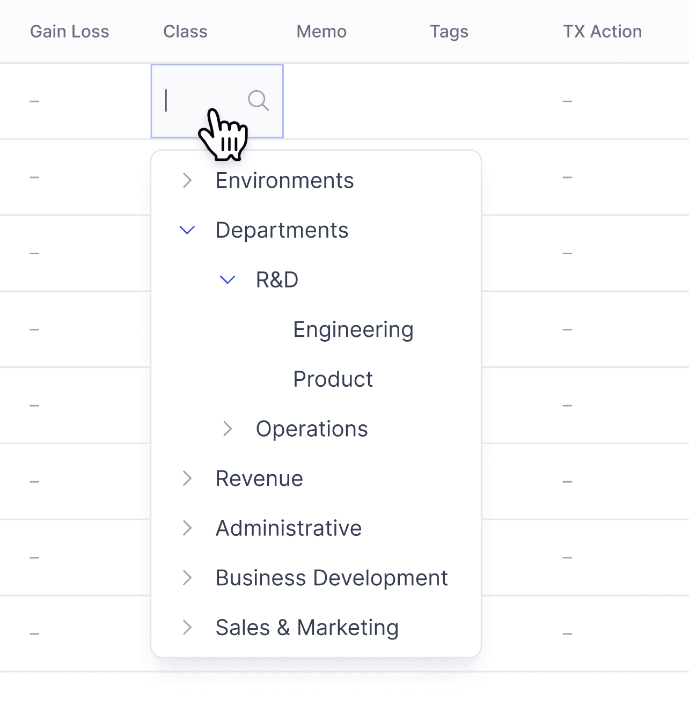This screenshot has height=707, width=689.
Task: Expand the Revenue chevron
Action: tap(187, 478)
